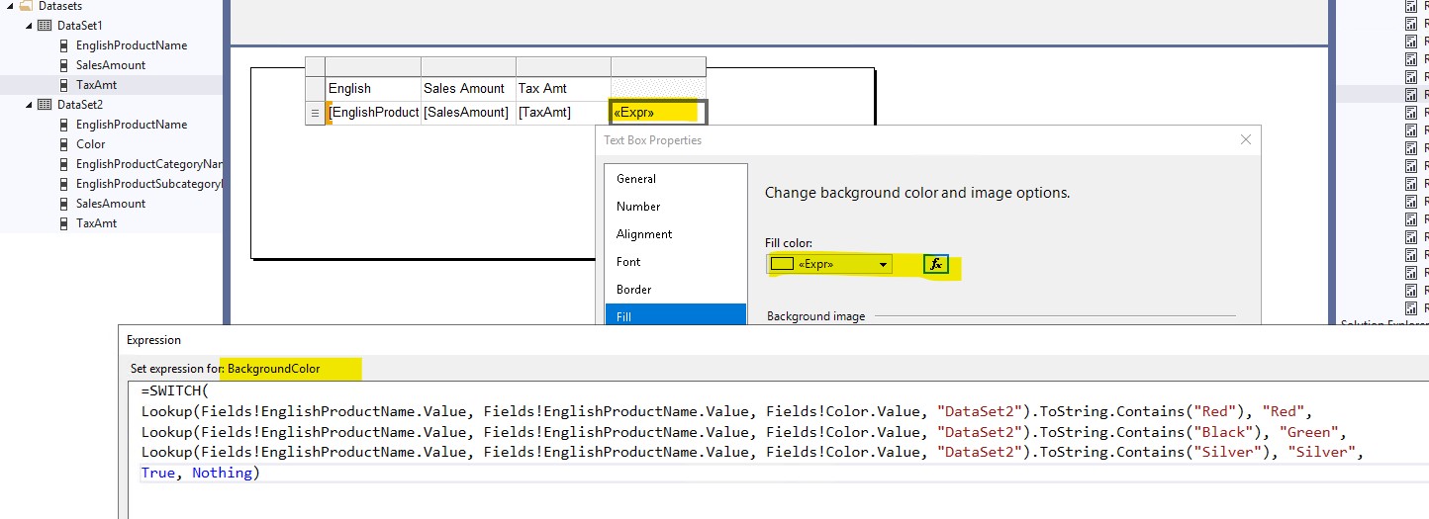
Task: Click the first report item icon in right panel
Action: [1411, 6]
